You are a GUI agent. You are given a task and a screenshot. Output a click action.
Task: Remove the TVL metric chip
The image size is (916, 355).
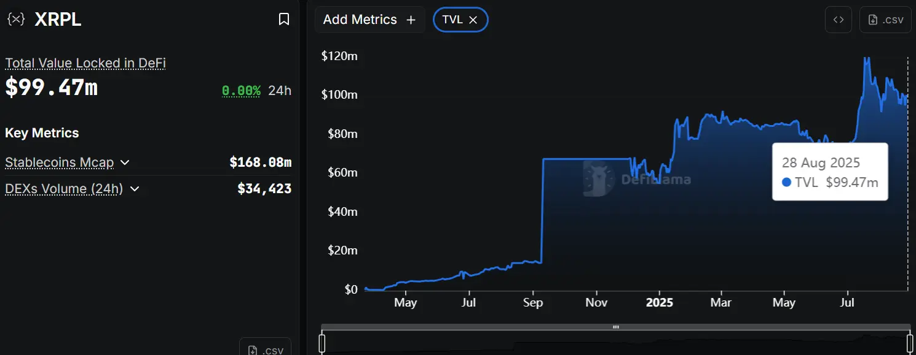(x=473, y=20)
